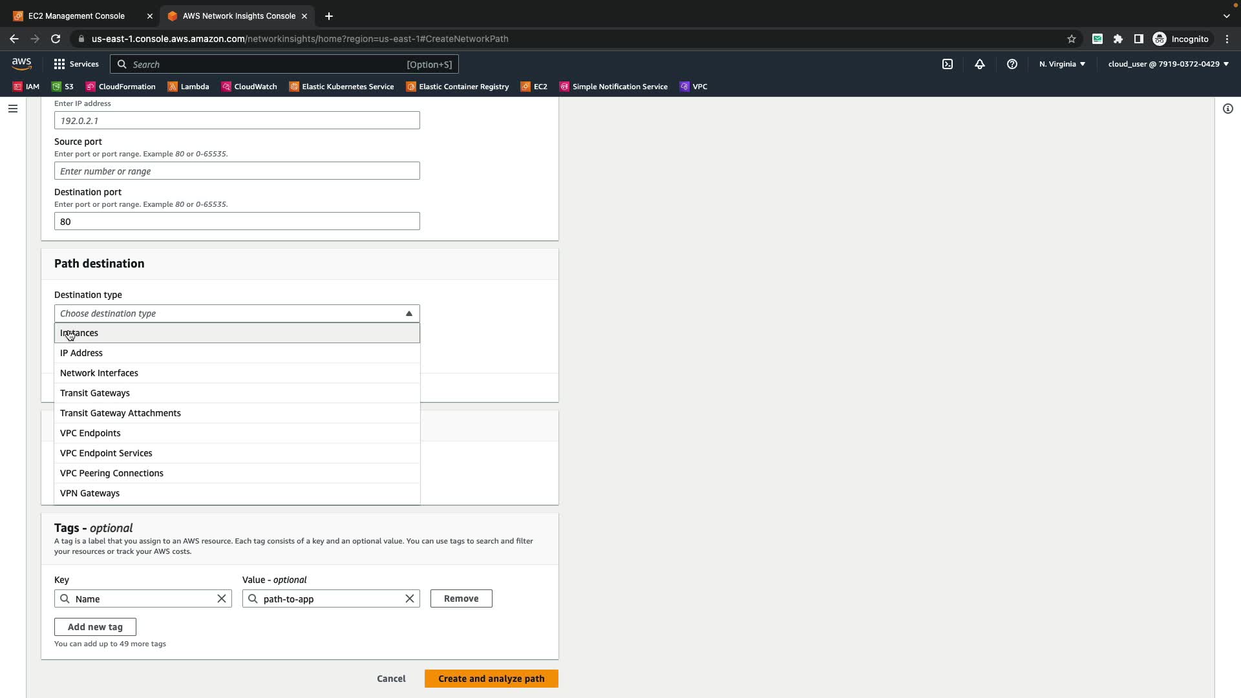
Task: Clear the path-to-app tag value
Action: [x=409, y=598]
